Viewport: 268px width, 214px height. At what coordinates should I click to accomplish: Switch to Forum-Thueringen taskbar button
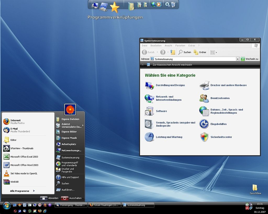(104, 205)
